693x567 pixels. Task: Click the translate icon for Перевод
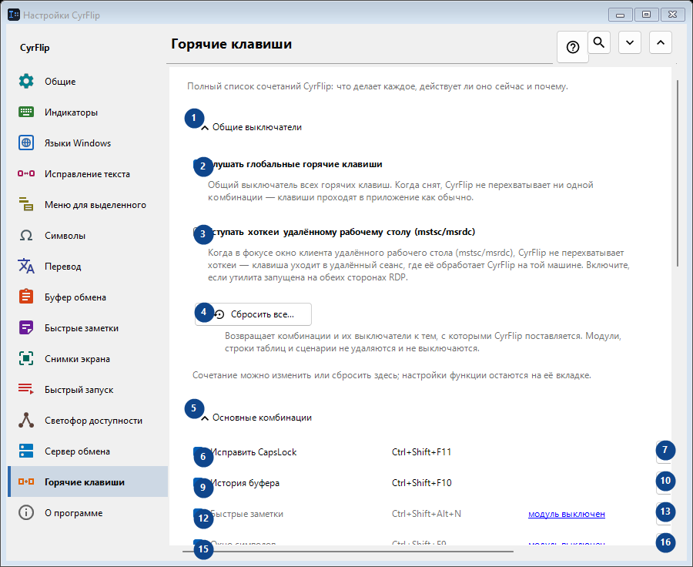click(x=26, y=267)
